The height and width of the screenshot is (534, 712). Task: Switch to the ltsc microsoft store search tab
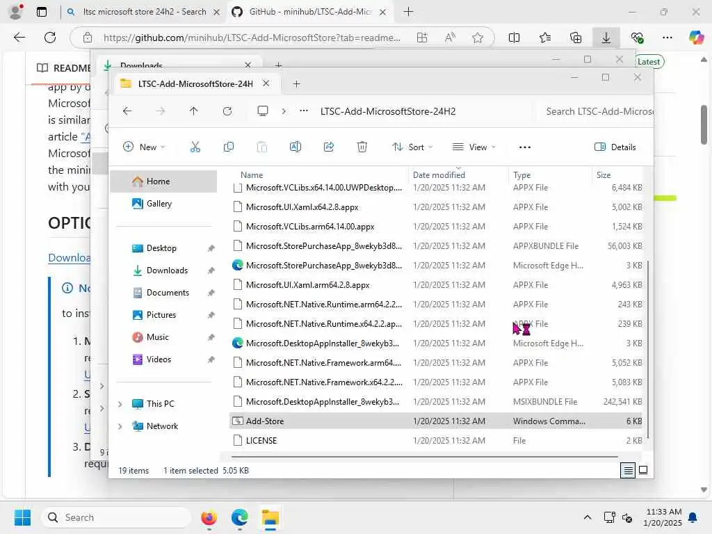point(142,12)
